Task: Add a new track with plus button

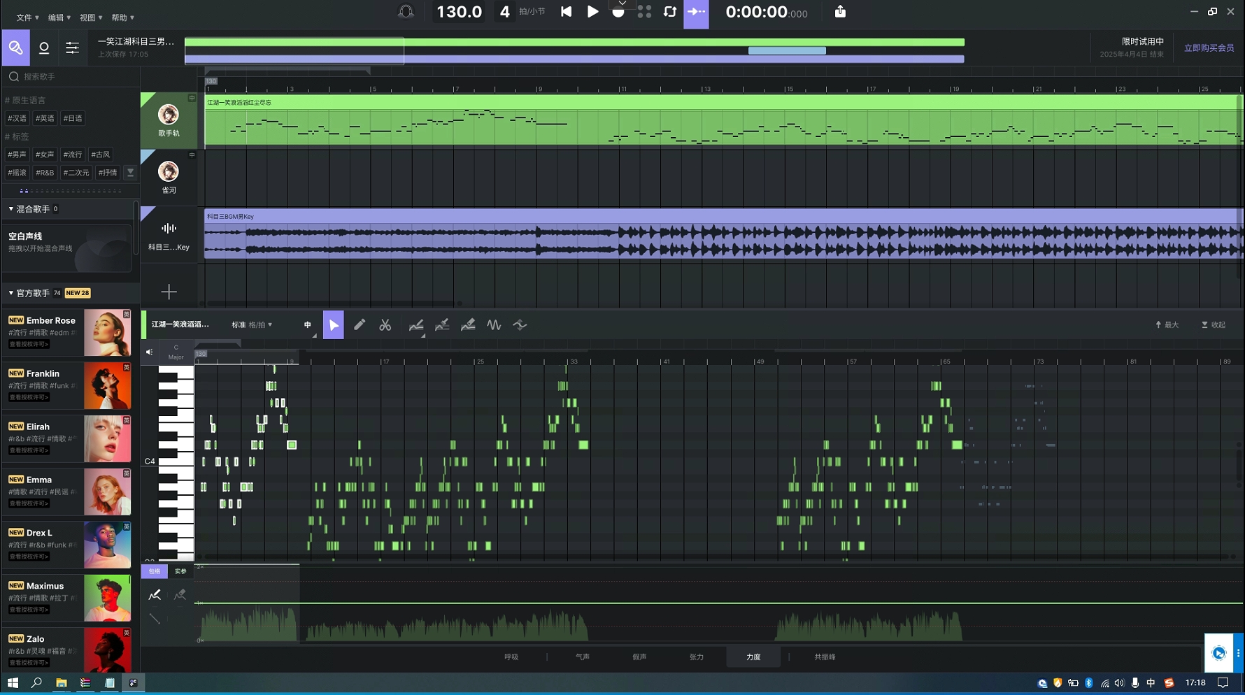Action: click(169, 292)
